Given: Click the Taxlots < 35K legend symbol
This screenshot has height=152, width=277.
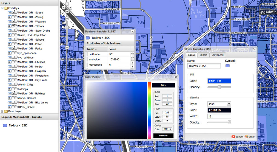Looking at the screenshot, I should (x=5, y=125).
